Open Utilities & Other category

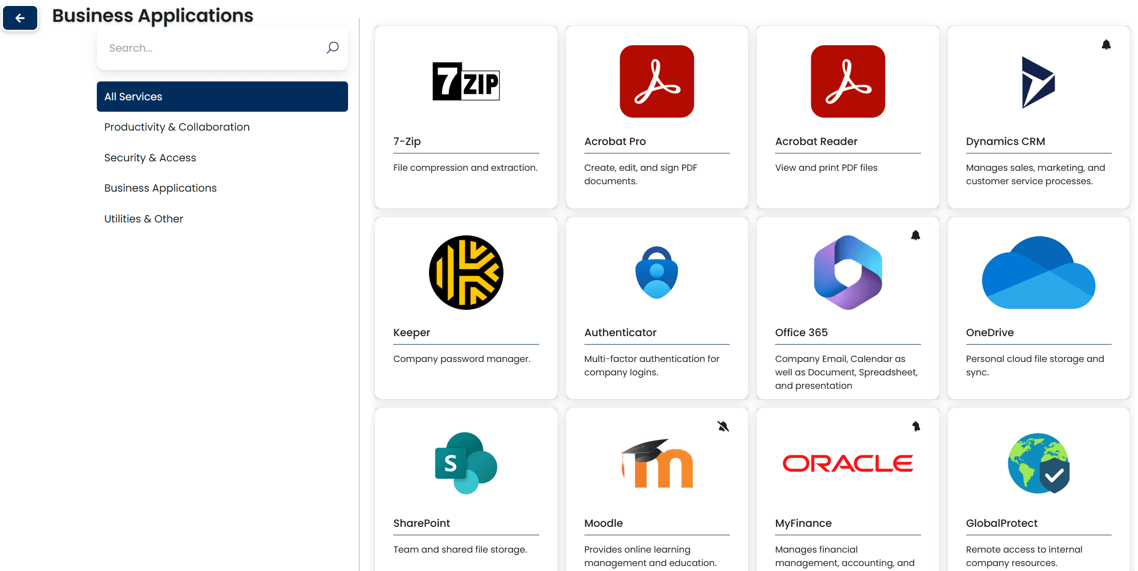(x=143, y=219)
